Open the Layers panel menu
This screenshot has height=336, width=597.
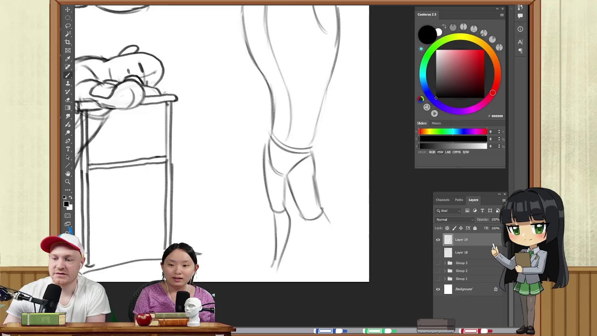(x=504, y=200)
